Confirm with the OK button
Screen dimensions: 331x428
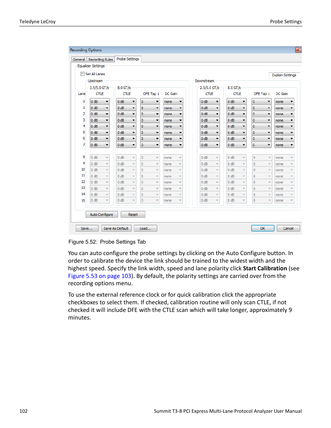(263, 228)
